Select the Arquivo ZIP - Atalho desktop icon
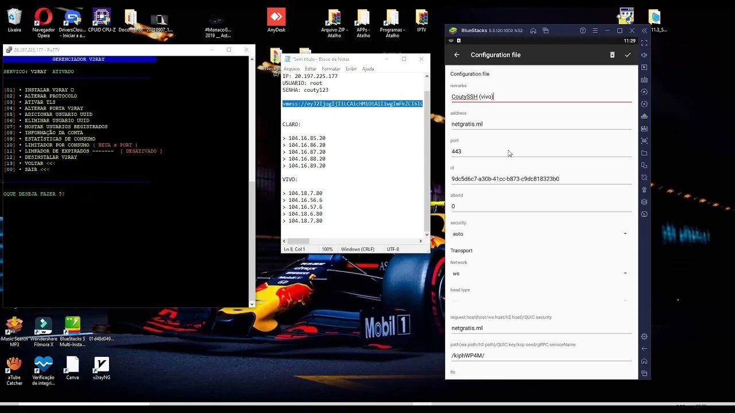 [x=334, y=24]
